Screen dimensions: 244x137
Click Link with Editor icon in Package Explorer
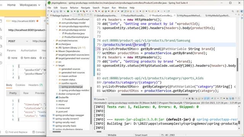coord(82,15)
